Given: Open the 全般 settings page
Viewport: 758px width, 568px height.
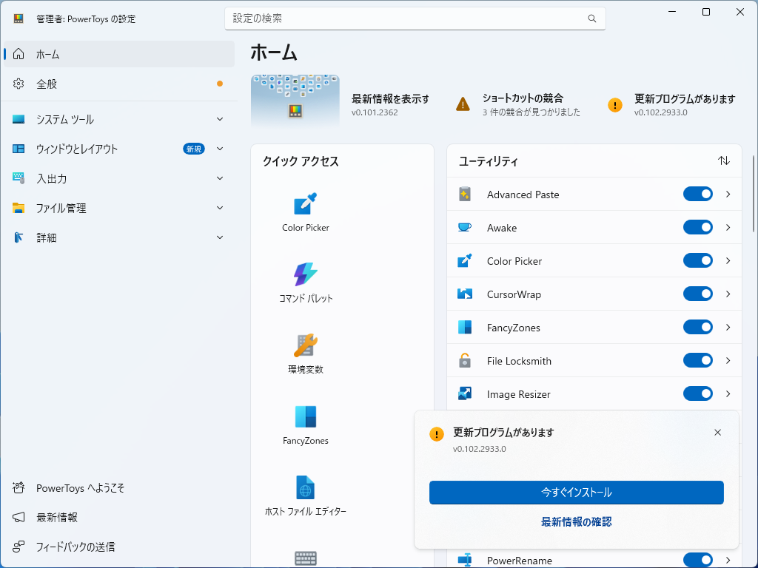Looking at the screenshot, I should (x=119, y=84).
